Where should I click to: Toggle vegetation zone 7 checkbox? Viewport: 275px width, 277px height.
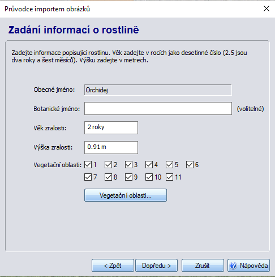88,177
